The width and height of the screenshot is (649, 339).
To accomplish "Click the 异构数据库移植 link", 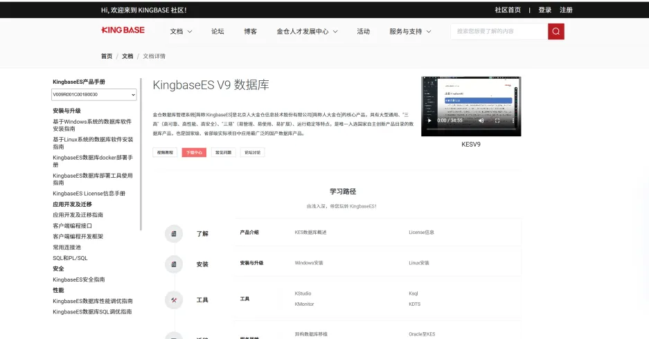I will click(311, 334).
